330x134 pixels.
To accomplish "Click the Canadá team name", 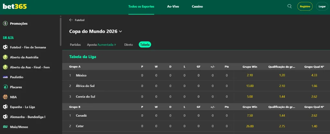I will tap(81, 116).
